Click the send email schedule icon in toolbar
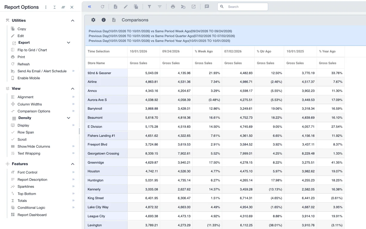366x229 pixels. 183,7
